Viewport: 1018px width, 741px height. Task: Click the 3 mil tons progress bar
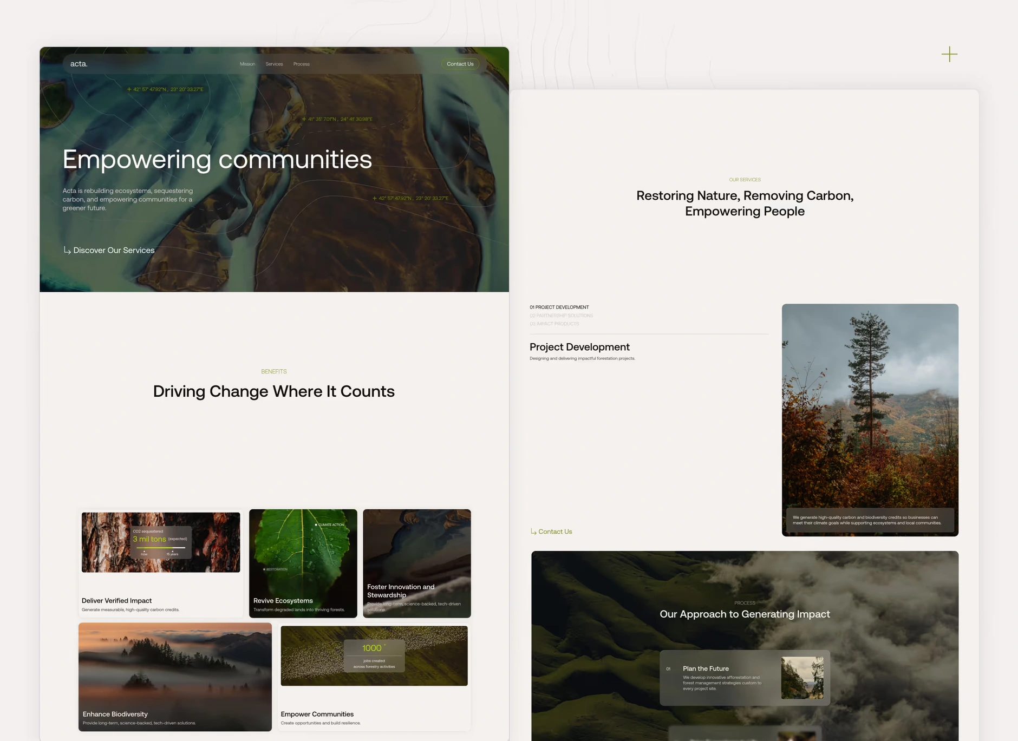pyautogui.click(x=161, y=548)
